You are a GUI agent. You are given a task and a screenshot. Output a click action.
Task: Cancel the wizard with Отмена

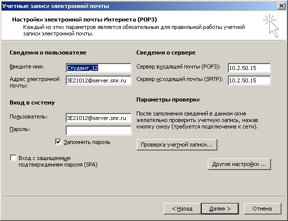(262, 208)
